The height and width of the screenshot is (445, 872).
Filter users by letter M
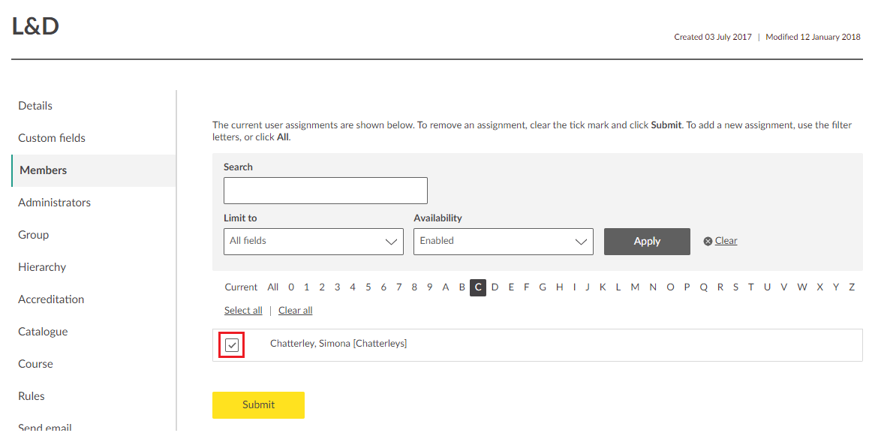tap(635, 287)
